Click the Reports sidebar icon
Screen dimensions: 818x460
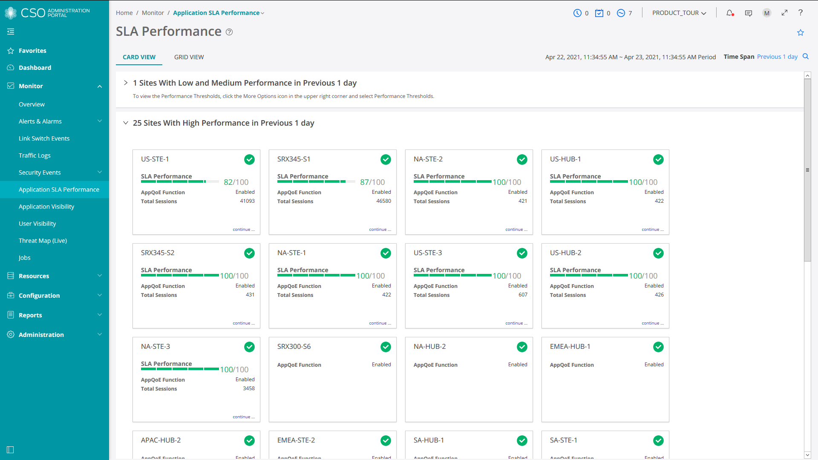point(11,315)
